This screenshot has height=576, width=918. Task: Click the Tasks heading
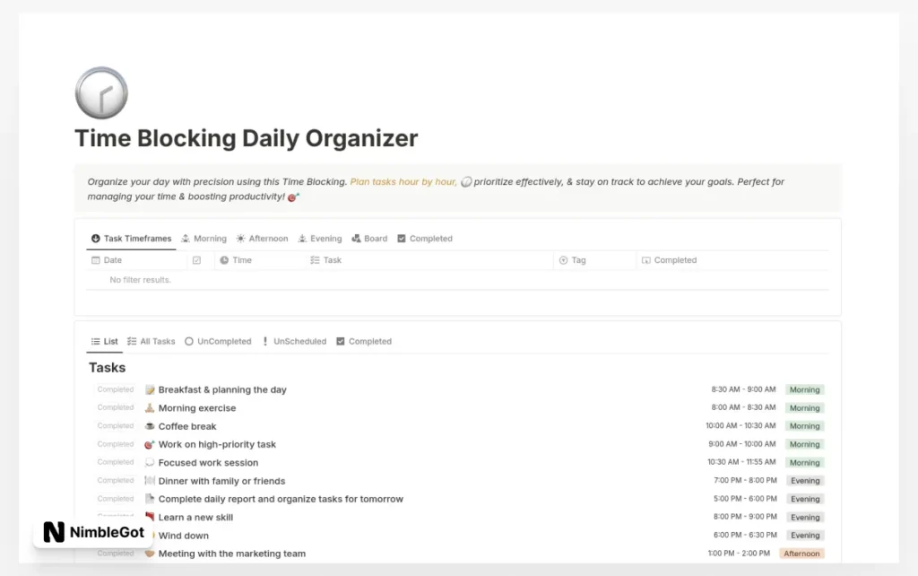coord(108,367)
